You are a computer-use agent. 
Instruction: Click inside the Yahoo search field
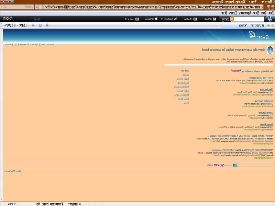coord(255,165)
